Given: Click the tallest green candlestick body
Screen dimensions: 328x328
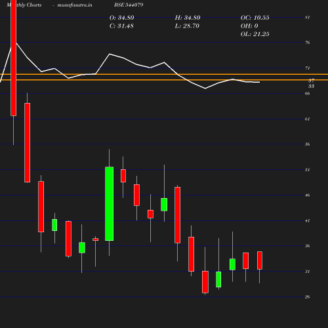Looking at the screenshot, I should pyautogui.click(x=110, y=204).
